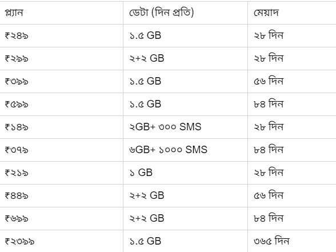Select the ₹২১৯ plan cell
The height and width of the screenshot is (252, 336).
(61, 173)
